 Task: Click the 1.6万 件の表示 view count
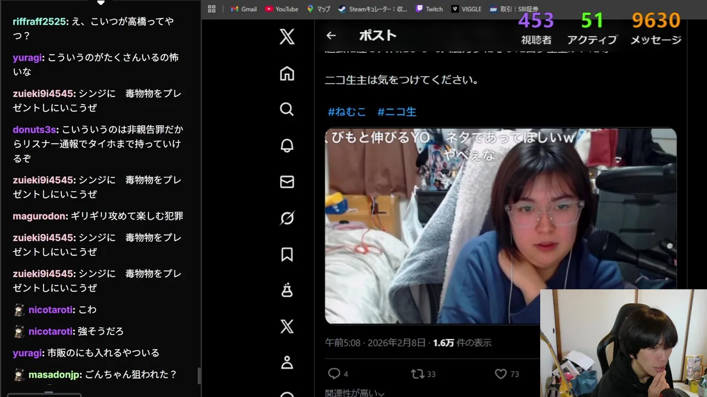pyautogui.click(x=462, y=343)
